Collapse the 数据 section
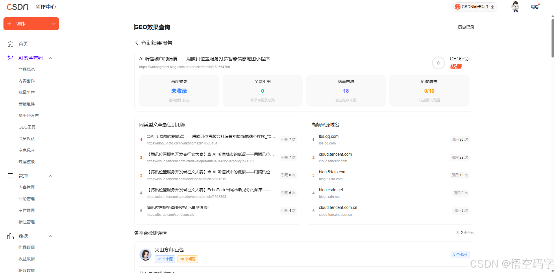 tap(51, 236)
